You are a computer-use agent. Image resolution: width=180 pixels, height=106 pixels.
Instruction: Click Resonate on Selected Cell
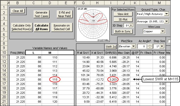(x=62, y=27)
